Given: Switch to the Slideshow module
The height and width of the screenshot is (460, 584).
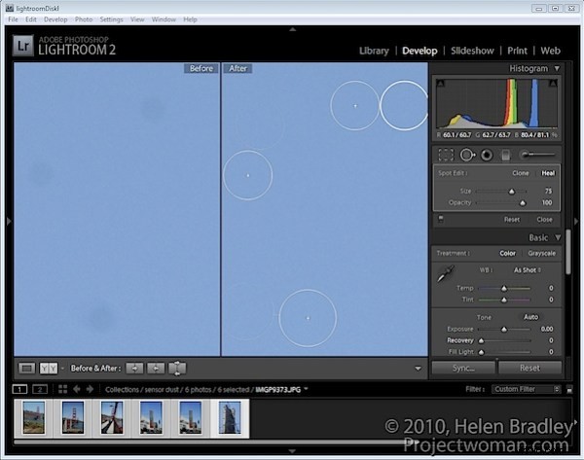Looking at the screenshot, I should point(472,51).
